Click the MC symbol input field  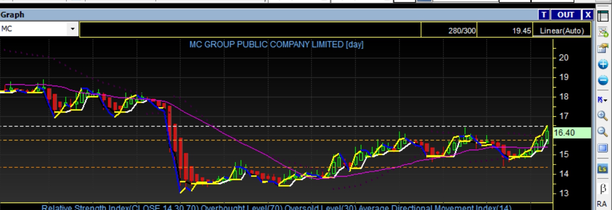(34, 29)
